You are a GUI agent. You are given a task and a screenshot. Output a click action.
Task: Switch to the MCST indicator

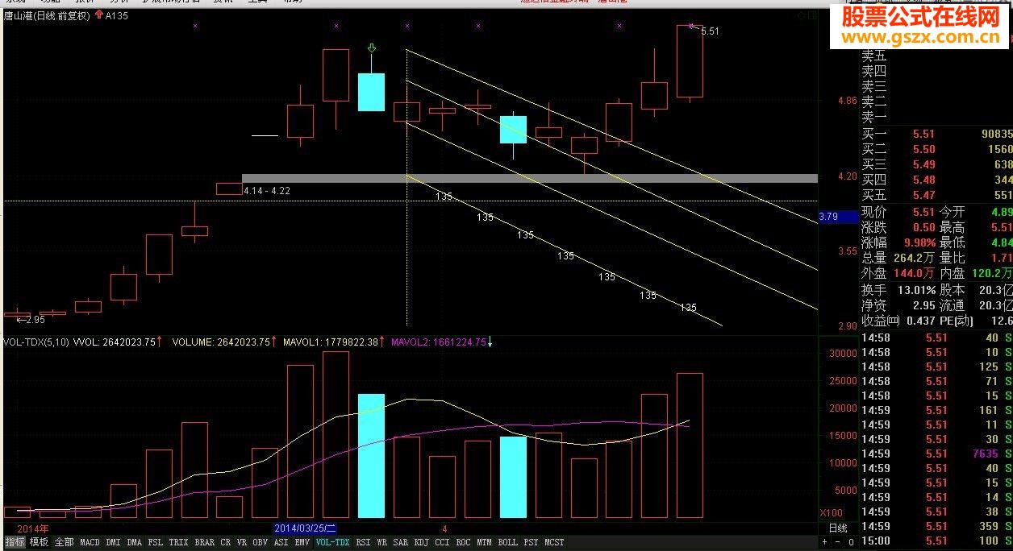coord(554,543)
